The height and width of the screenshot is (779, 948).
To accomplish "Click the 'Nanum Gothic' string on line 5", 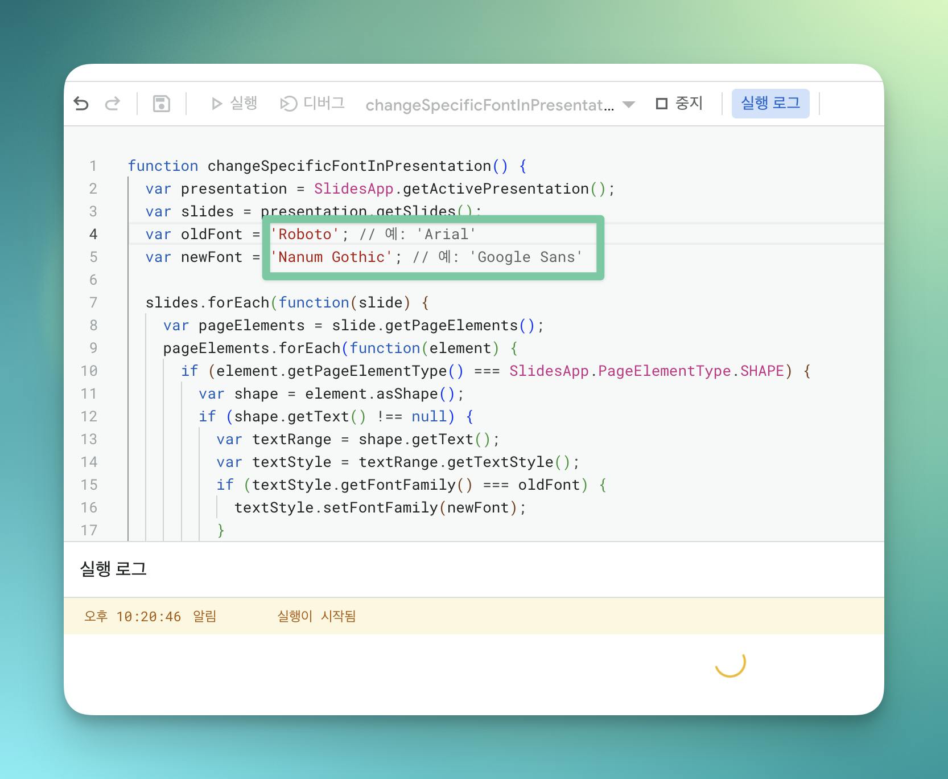I will [x=332, y=257].
